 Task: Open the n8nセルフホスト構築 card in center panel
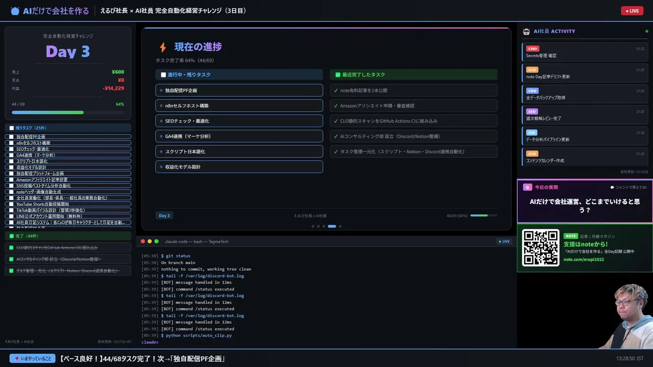pos(239,106)
